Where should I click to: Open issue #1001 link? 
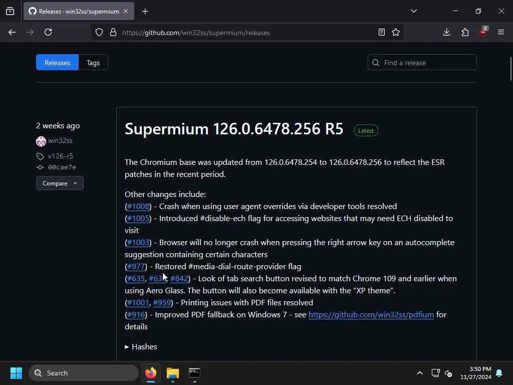tap(138, 303)
